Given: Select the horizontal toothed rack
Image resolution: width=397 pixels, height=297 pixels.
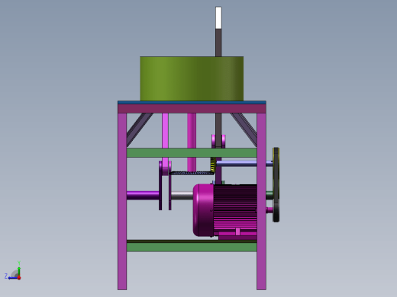Looking at the screenshot, I should tap(191, 173).
